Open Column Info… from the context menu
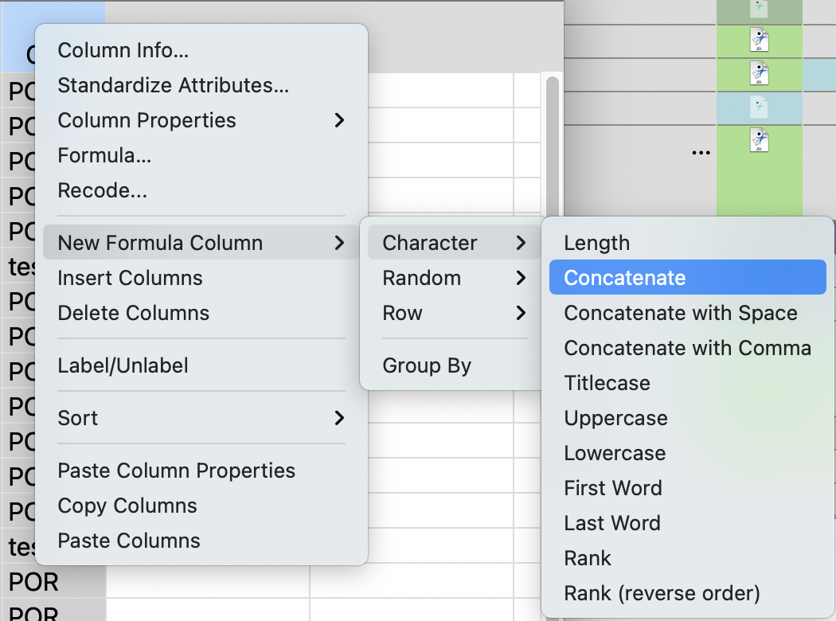Viewport: 836px width, 621px height. point(123,50)
